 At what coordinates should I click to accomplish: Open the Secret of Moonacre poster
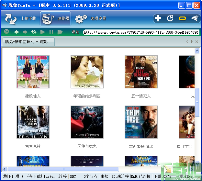(x=141, y=161)
